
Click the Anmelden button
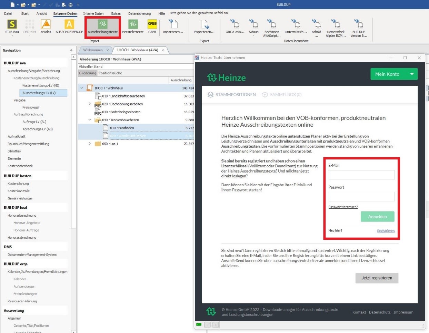[x=378, y=217]
